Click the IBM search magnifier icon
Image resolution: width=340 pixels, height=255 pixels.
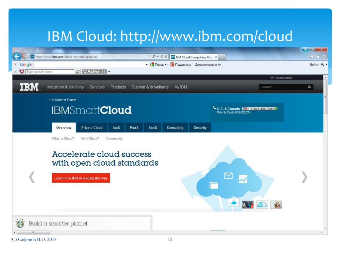[x=309, y=87]
